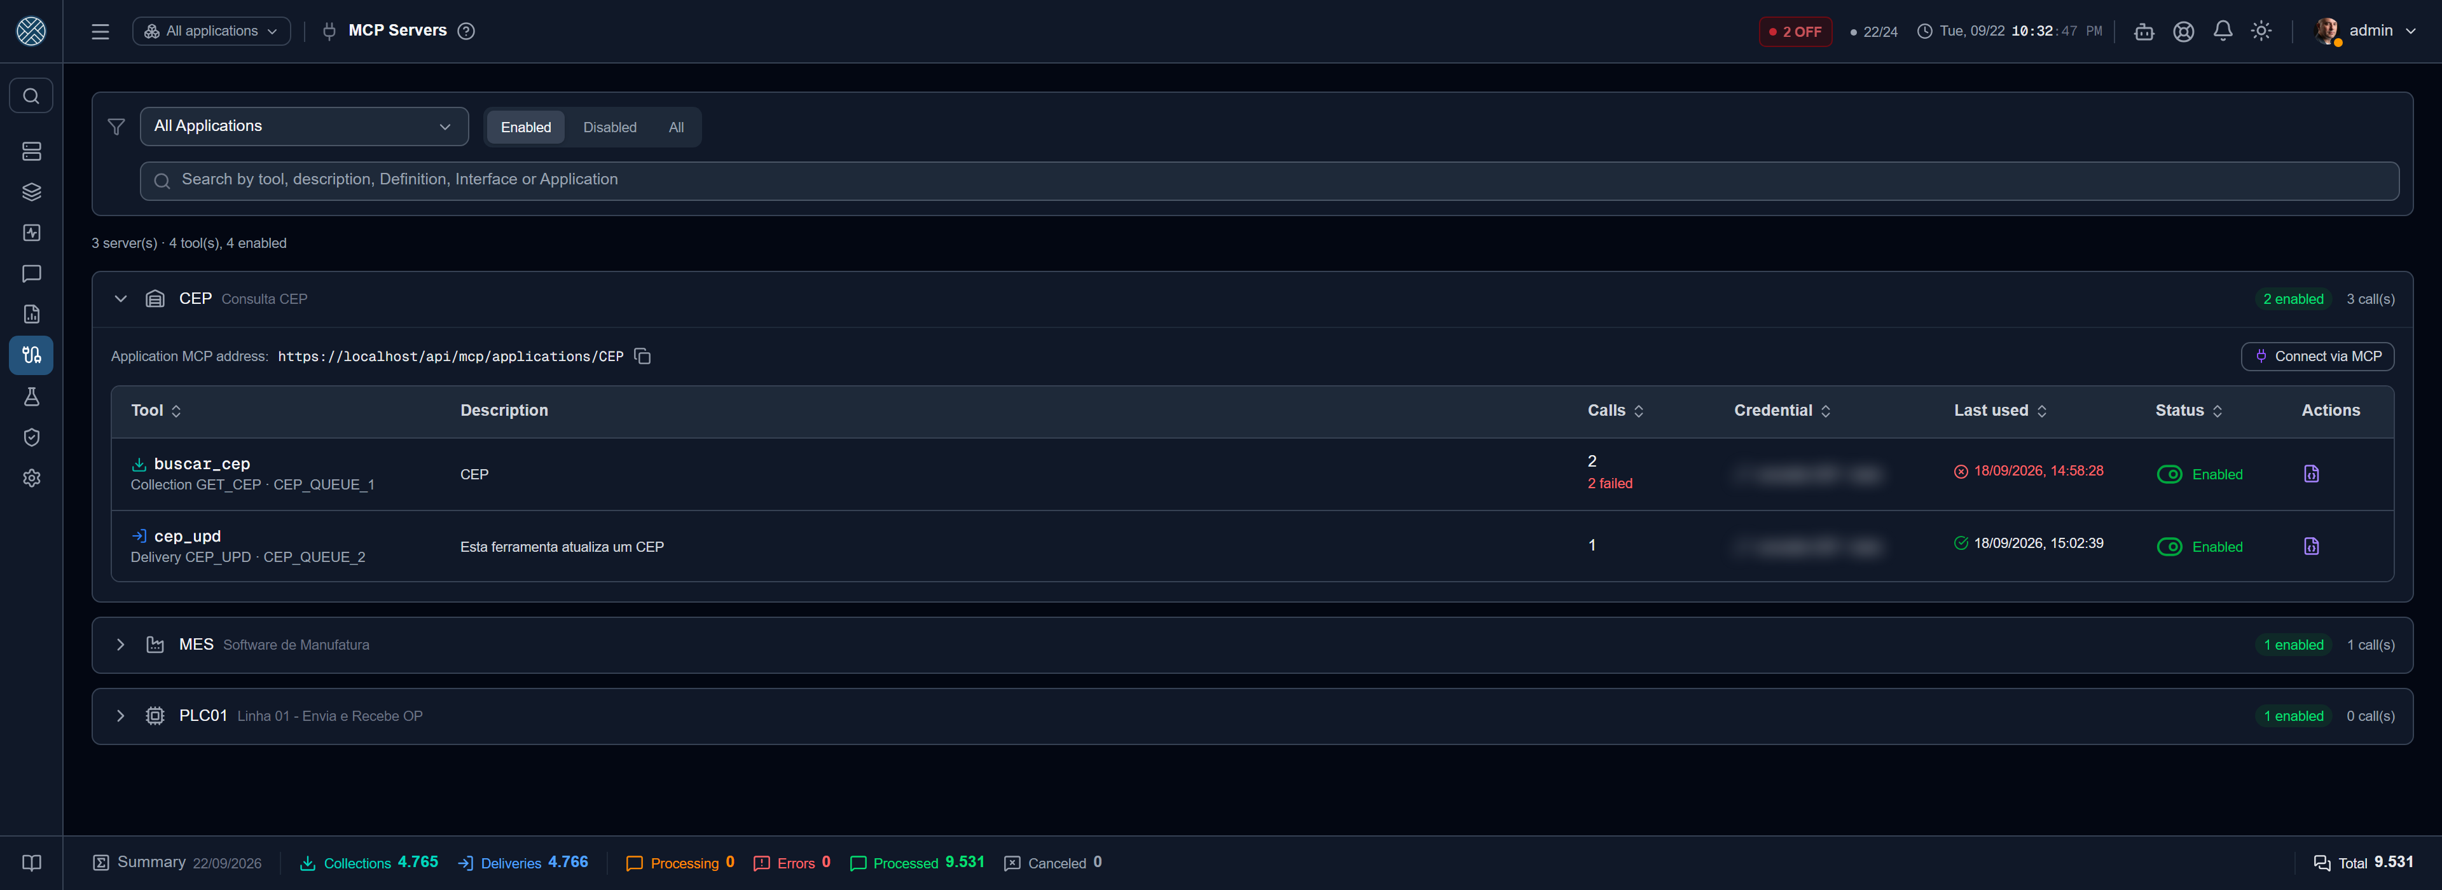Click the support lifebuoy icon
The image size is (2442, 890).
click(2183, 31)
